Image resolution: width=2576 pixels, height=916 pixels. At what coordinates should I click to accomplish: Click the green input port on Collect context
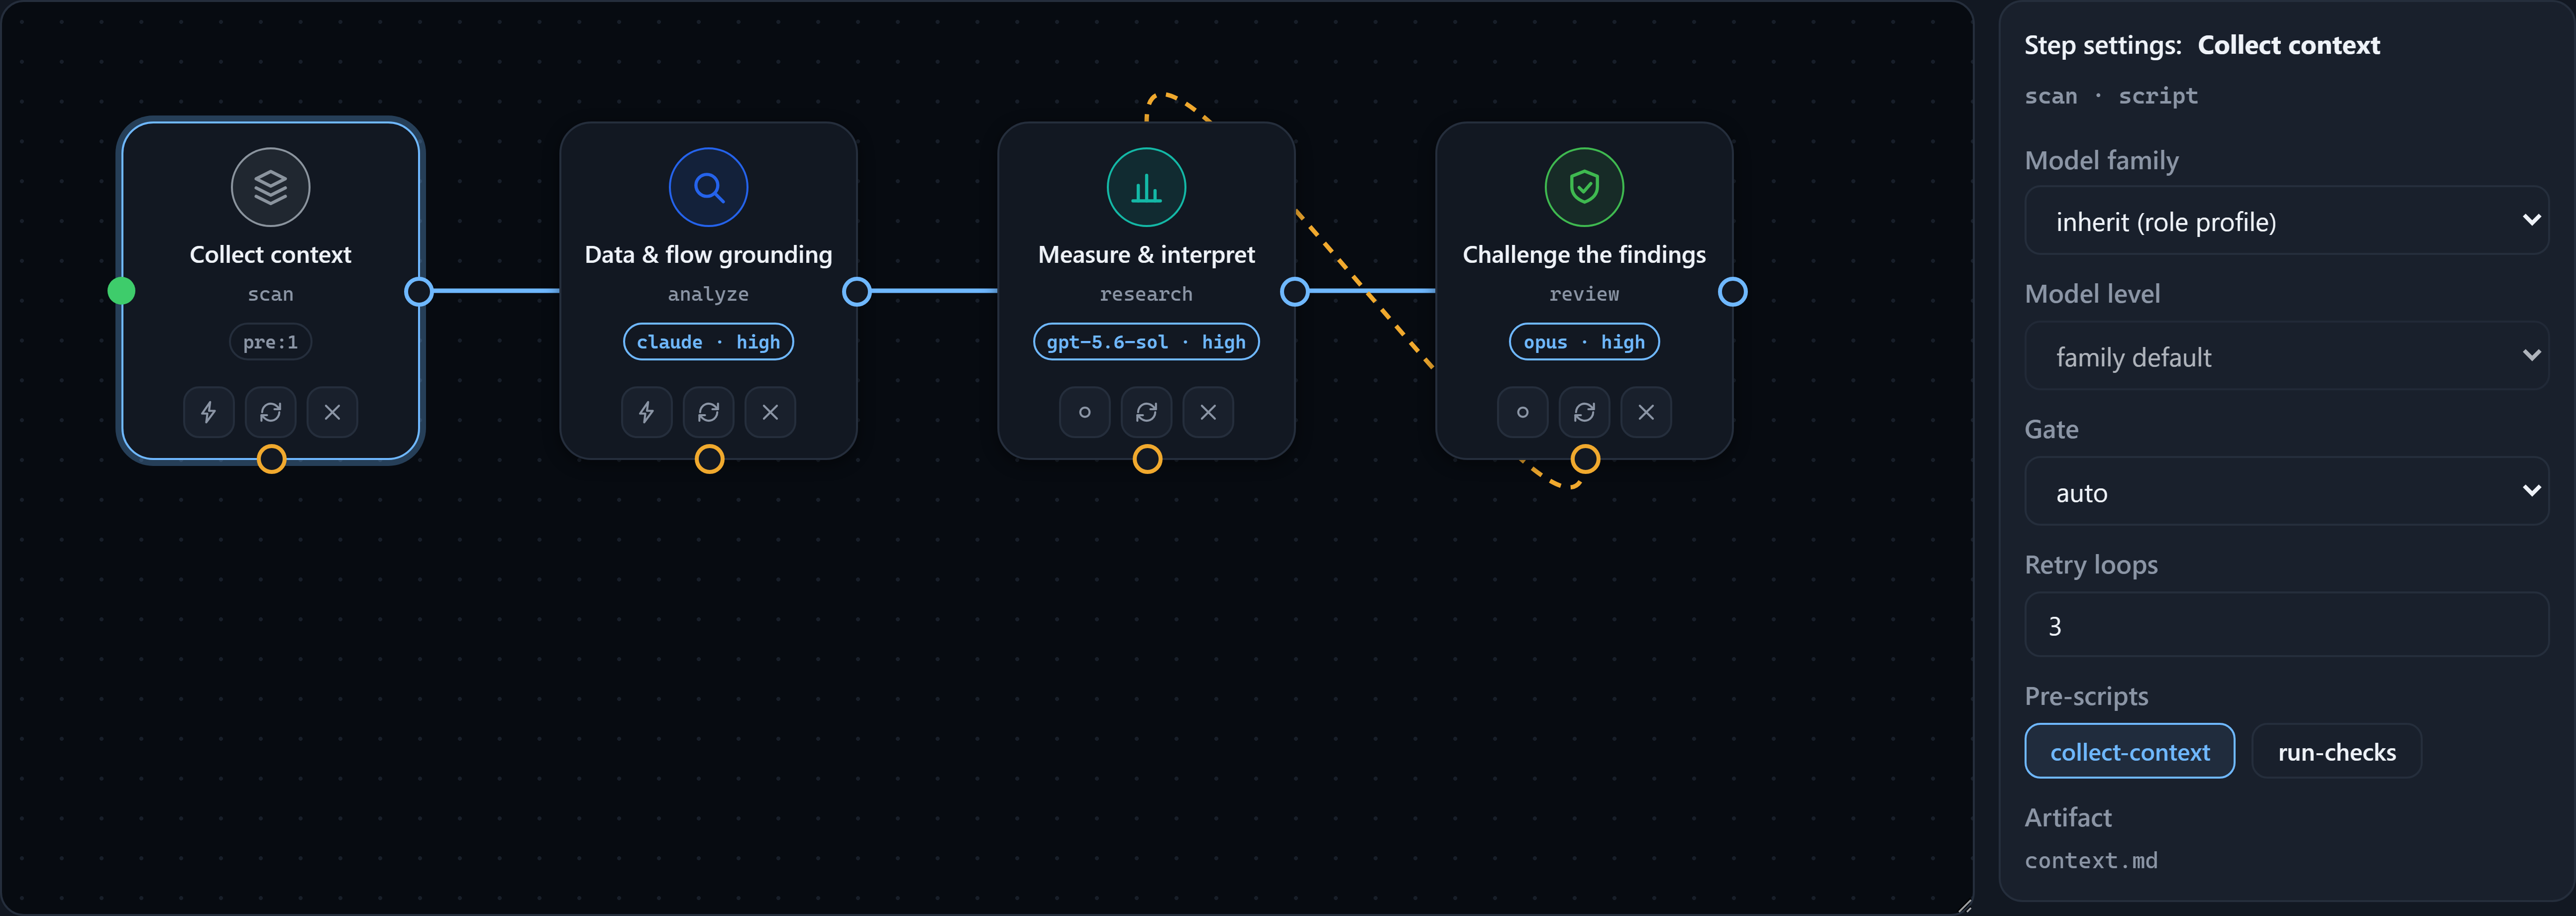coord(121,291)
